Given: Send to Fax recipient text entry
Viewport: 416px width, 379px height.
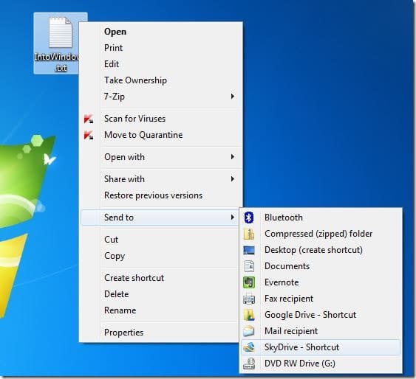Looking at the screenshot, I should (289, 299).
